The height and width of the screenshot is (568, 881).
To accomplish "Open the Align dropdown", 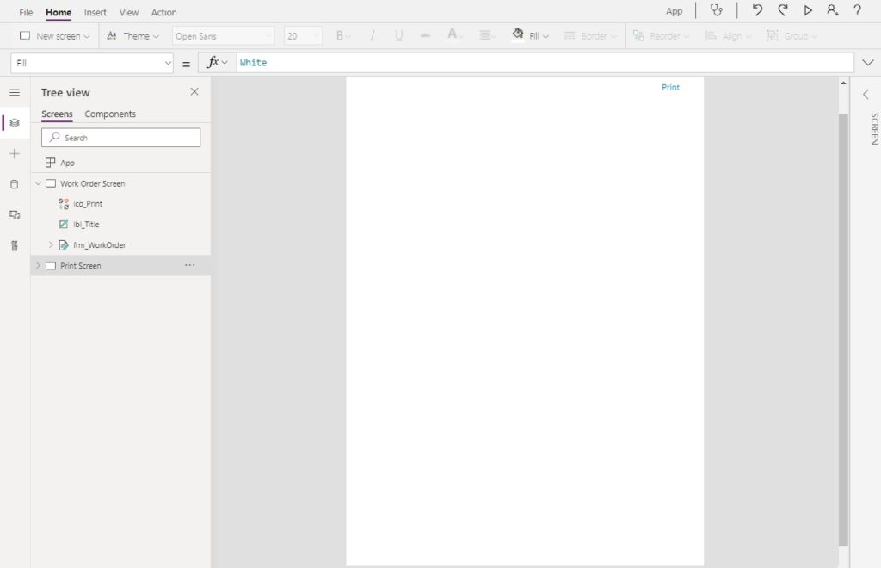I will (728, 36).
